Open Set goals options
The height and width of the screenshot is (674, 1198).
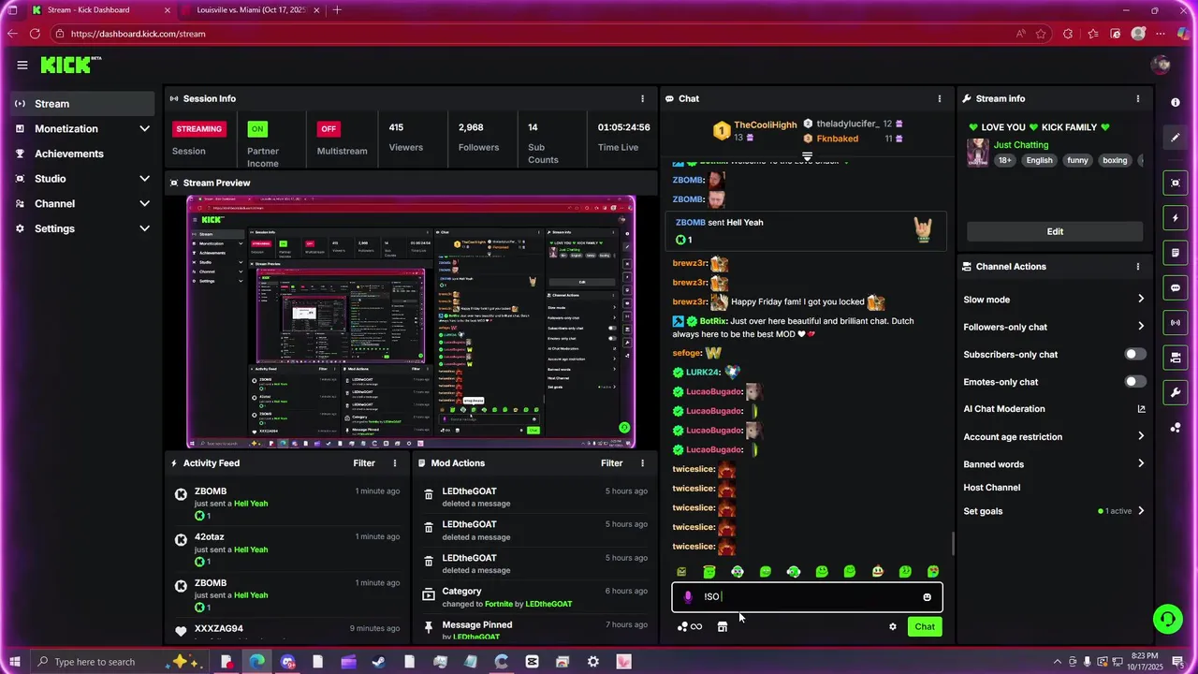pyautogui.click(x=1054, y=511)
